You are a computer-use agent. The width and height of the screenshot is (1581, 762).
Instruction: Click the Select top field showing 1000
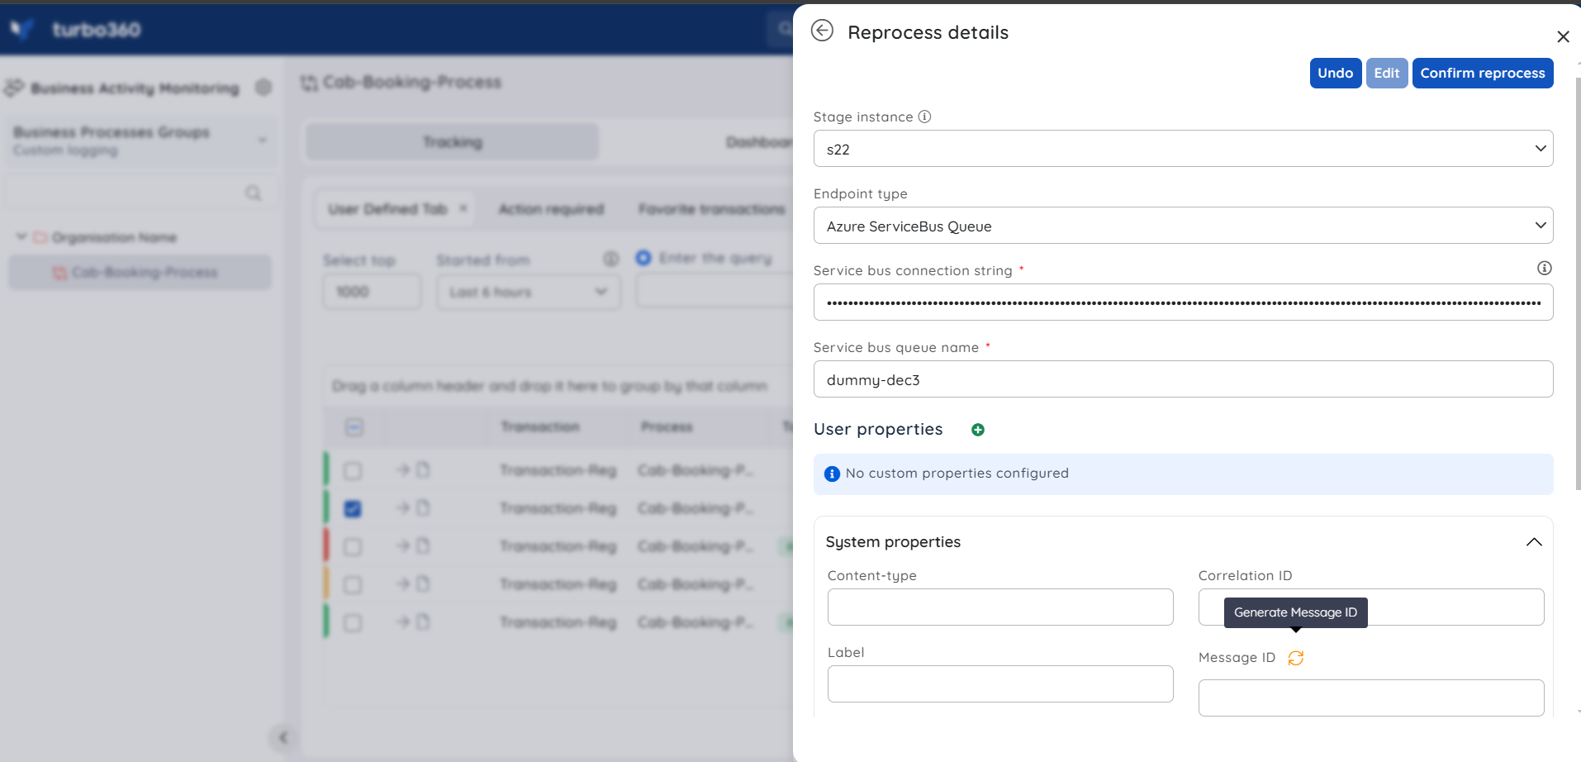[372, 292]
